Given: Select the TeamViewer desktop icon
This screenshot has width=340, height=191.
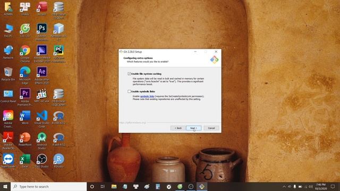Looking at the screenshot, I should pyautogui.click(x=8, y=160).
